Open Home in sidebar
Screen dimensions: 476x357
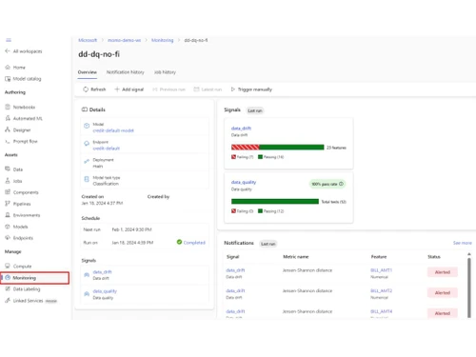point(19,68)
